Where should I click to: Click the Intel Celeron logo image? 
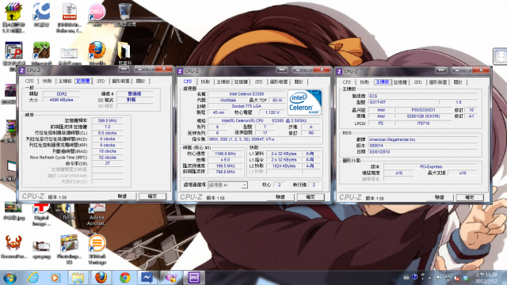[x=304, y=103]
